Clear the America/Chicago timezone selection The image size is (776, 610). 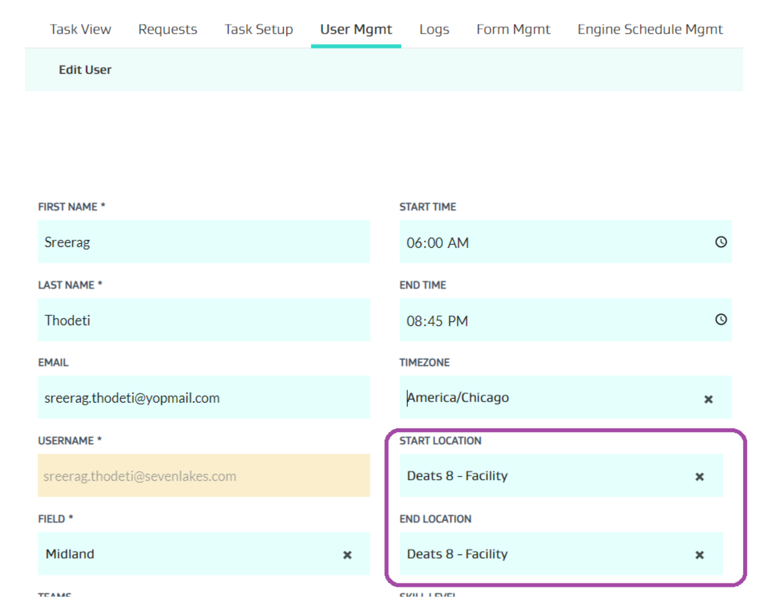point(708,399)
